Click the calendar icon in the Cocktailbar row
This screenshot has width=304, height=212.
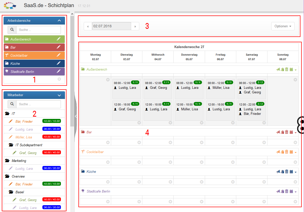click(x=291, y=152)
